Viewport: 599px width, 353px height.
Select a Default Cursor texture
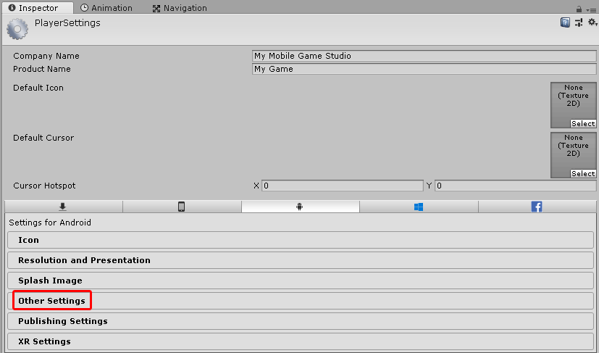click(583, 174)
